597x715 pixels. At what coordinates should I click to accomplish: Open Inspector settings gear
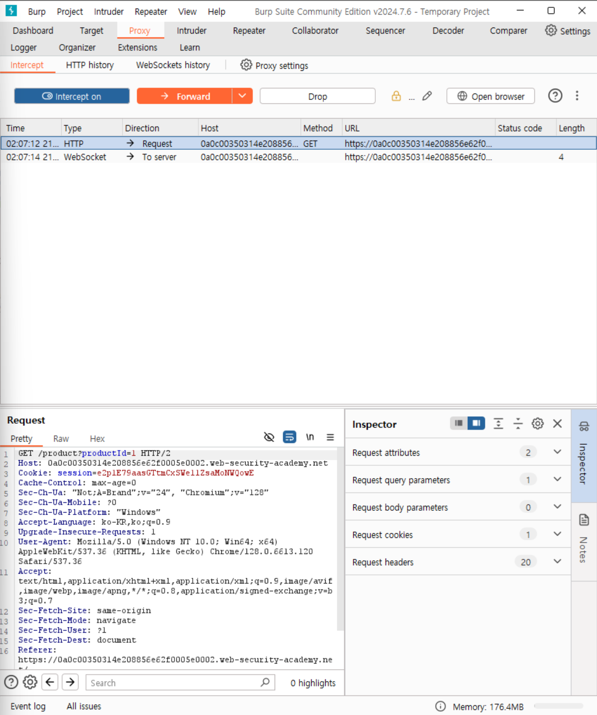point(538,424)
